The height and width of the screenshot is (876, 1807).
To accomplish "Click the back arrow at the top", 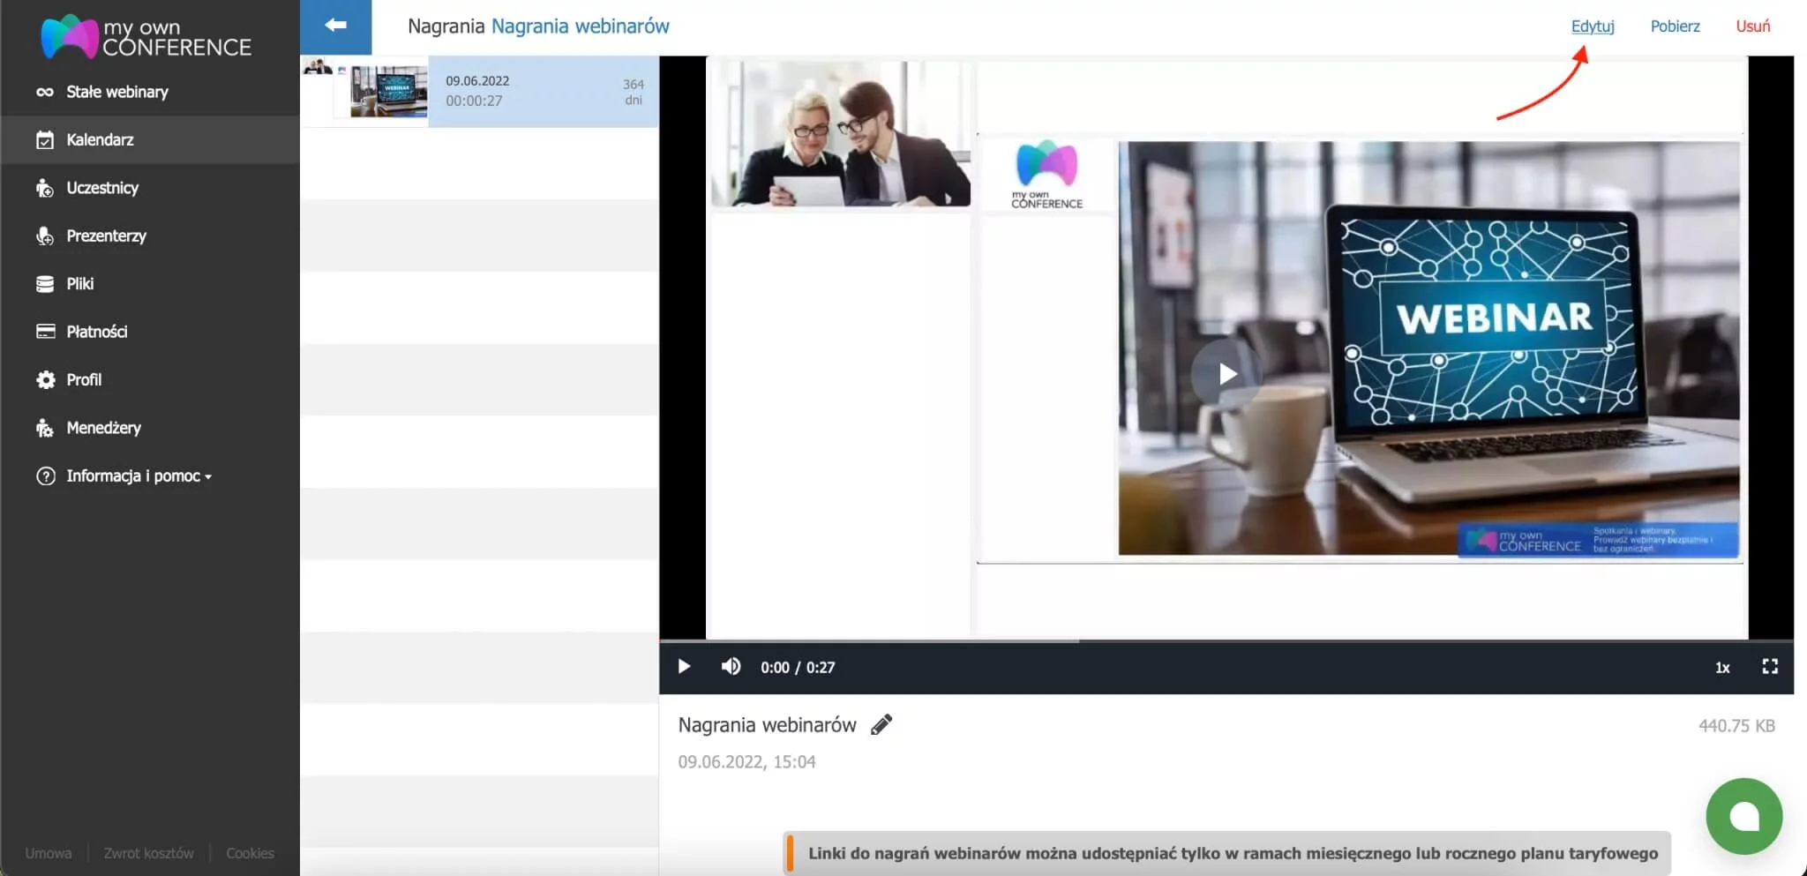I will pos(336,26).
